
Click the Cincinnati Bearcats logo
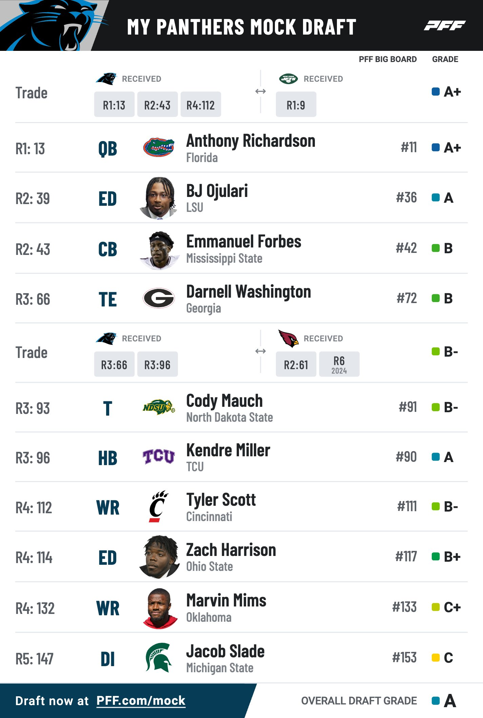point(159,506)
